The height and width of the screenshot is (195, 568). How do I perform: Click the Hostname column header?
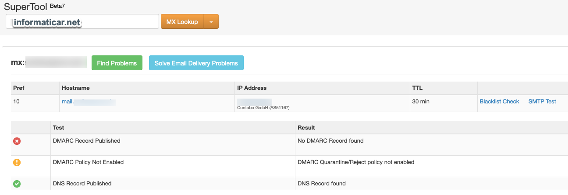(x=76, y=88)
